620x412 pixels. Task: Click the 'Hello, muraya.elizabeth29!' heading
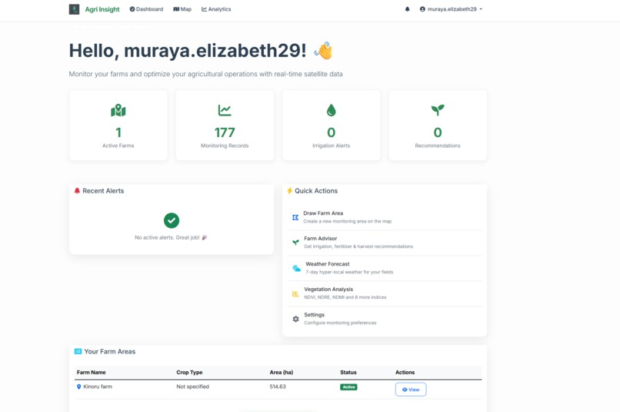tap(188, 51)
